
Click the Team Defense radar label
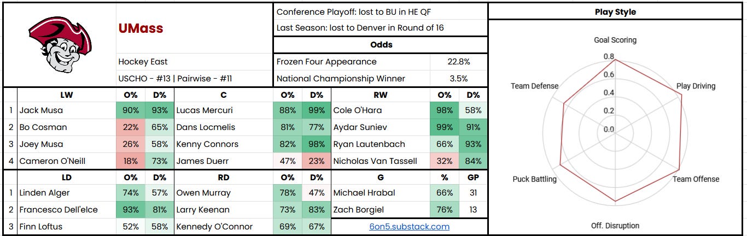click(534, 86)
